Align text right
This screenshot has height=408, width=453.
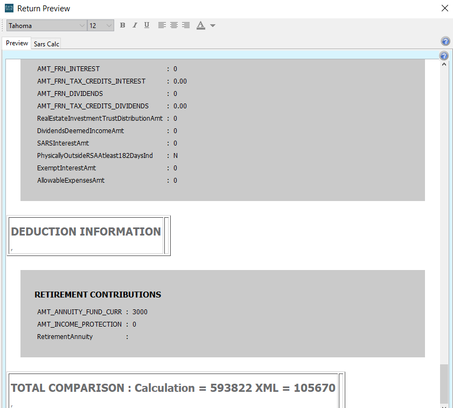click(186, 25)
